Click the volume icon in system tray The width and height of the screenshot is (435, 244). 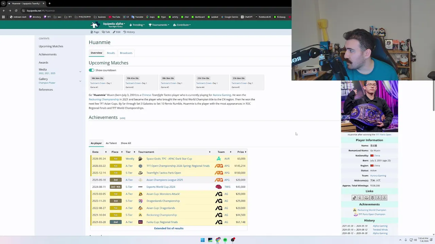coord(415,240)
